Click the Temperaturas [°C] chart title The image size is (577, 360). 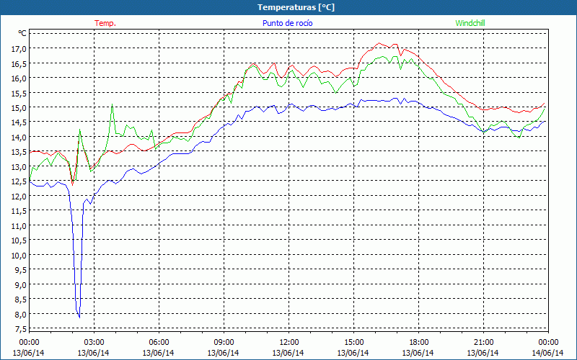pos(296,7)
